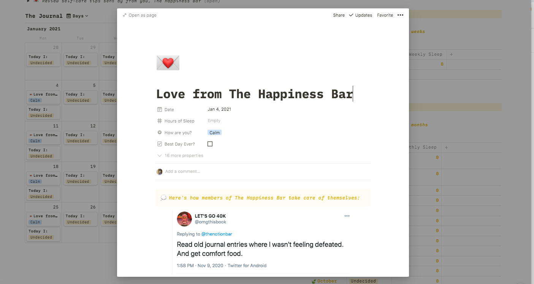Open the @thenotionbar mention link
The width and height of the screenshot is (534, 284).
217,234
